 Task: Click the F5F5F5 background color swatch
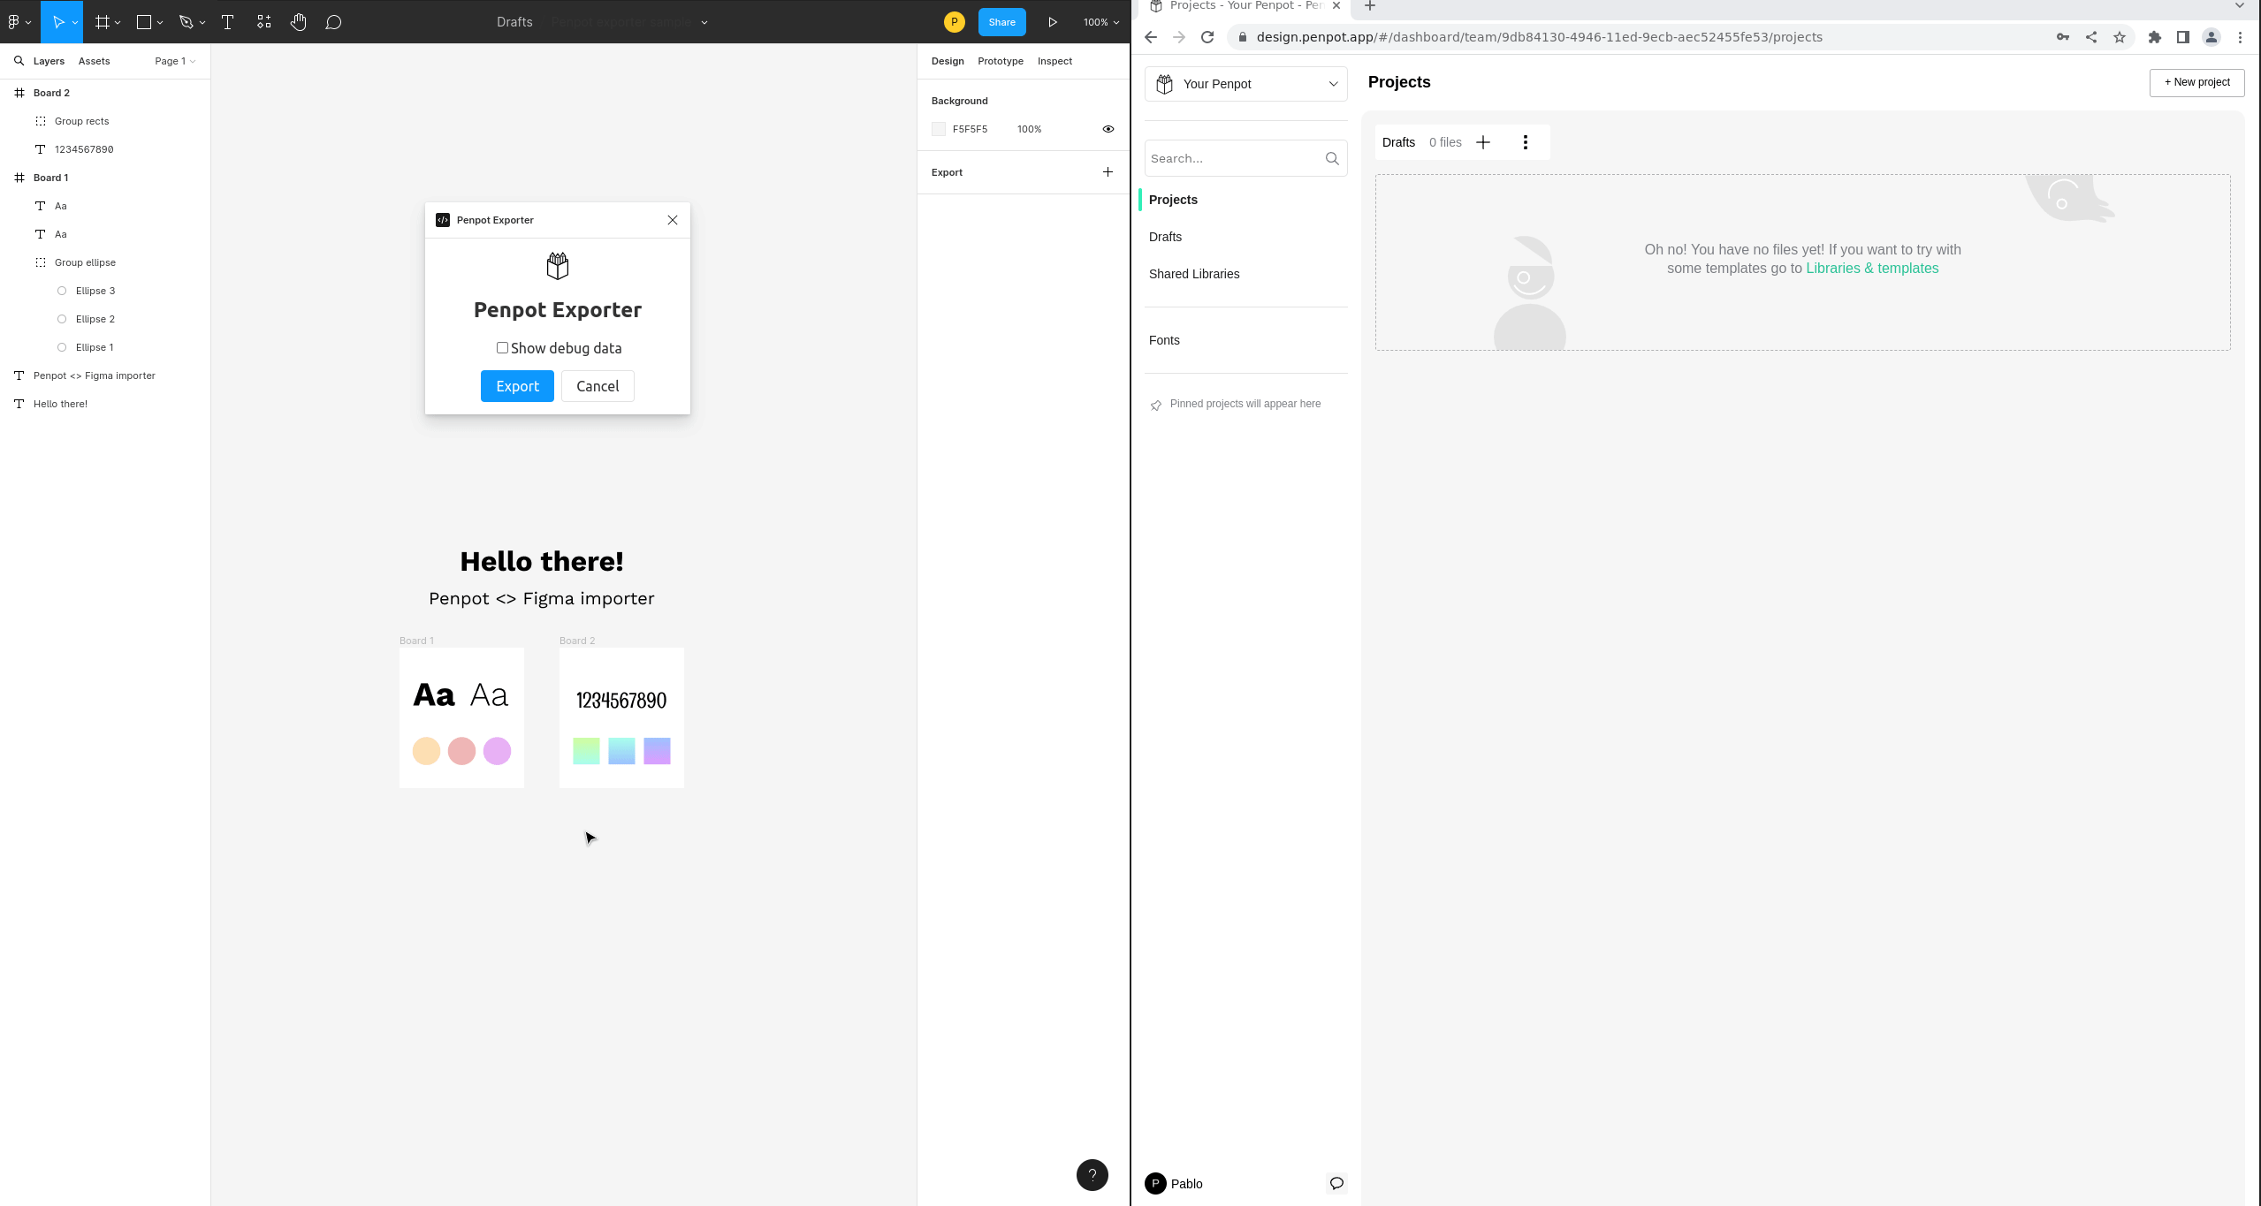click(939, 129)
